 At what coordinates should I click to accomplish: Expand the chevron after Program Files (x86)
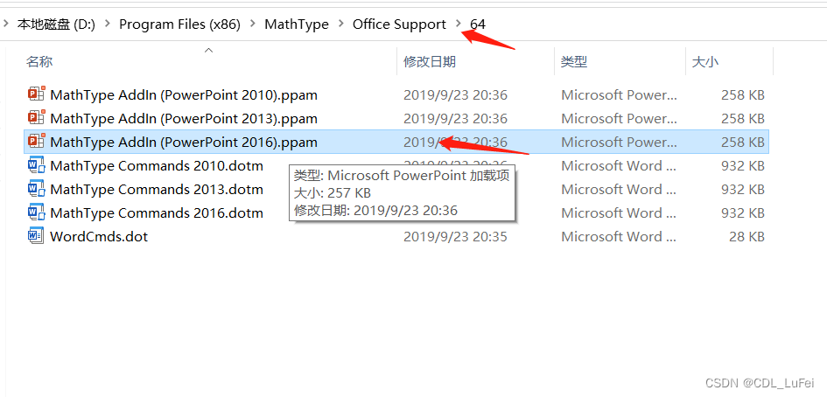tap(253, 24)
